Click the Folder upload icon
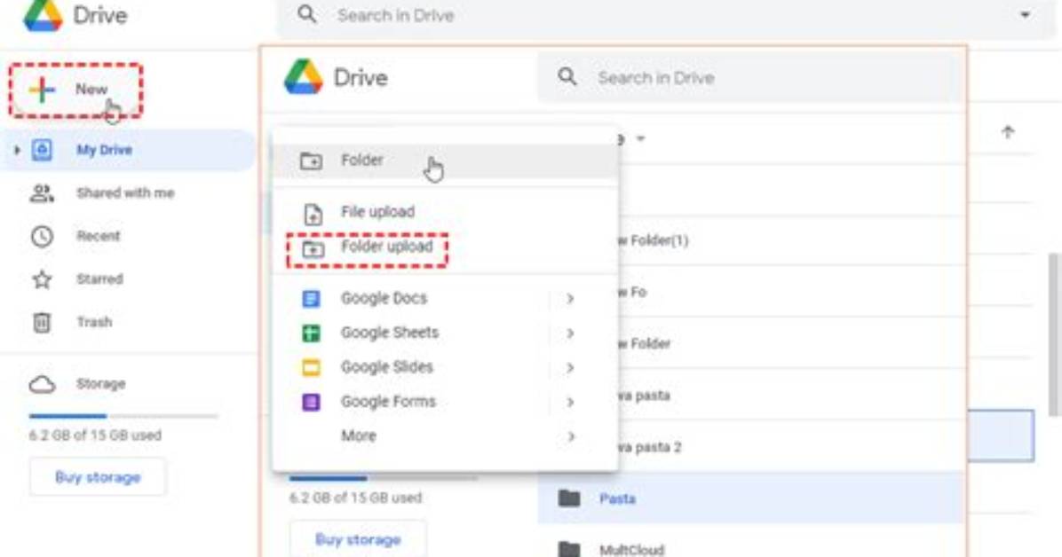The height and width of the screenshot is (557, 1062). click(x=313, y=248)
